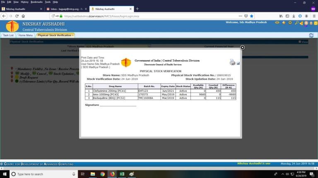Open Task View on the taskbar
Image resolution: width=318 pixels, height=178 pixels.
[82, 174]
